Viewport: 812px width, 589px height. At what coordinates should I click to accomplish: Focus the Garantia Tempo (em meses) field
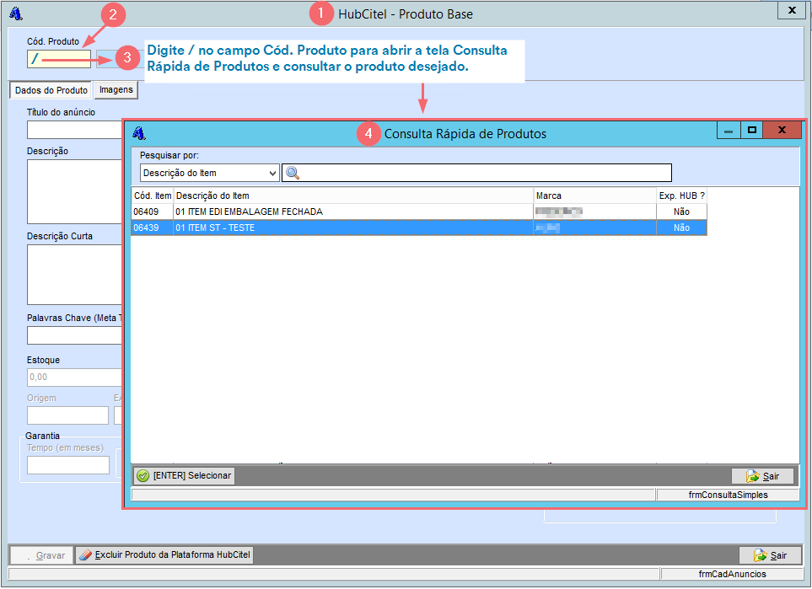pos(68,465)
